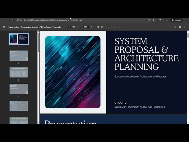Open the browser zoom magnifier icon
The width and height of the screenshot is (189, 142).
[149, 20]
